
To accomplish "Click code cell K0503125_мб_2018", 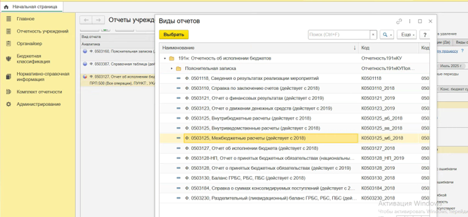I will click(x=382, y=138).
